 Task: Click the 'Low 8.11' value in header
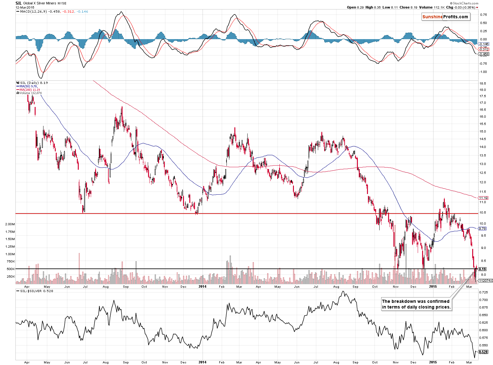pos(390,7)
